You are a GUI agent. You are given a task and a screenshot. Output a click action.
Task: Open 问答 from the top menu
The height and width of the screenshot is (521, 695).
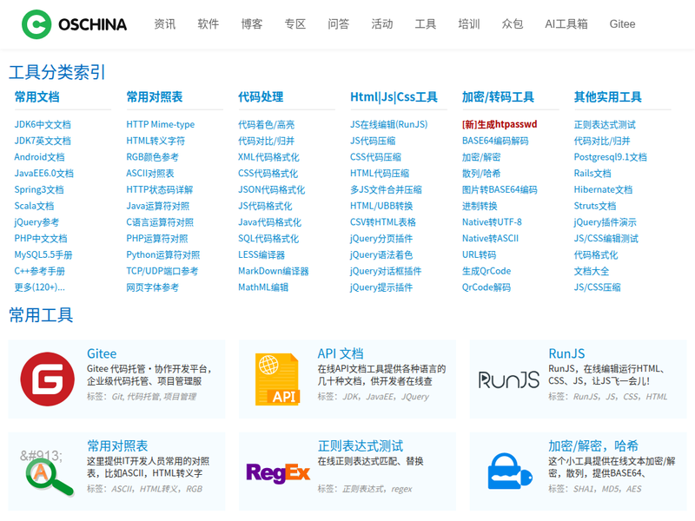click(338, 24)
